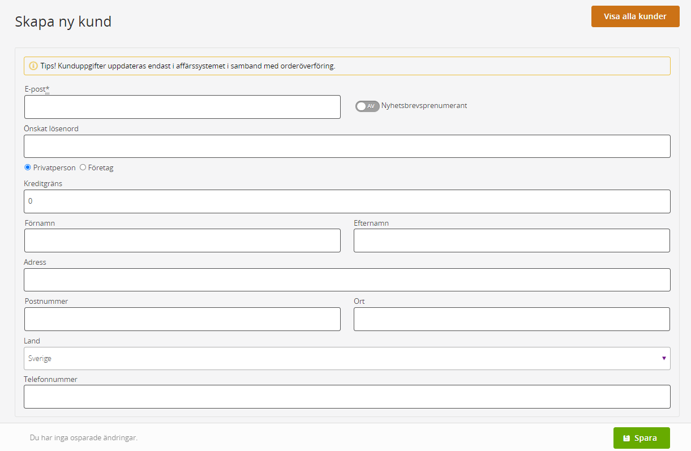Click the info icon in the tips banner

point(33,66)
